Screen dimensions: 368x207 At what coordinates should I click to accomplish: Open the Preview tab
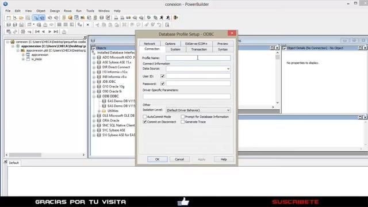pos(223,44)
